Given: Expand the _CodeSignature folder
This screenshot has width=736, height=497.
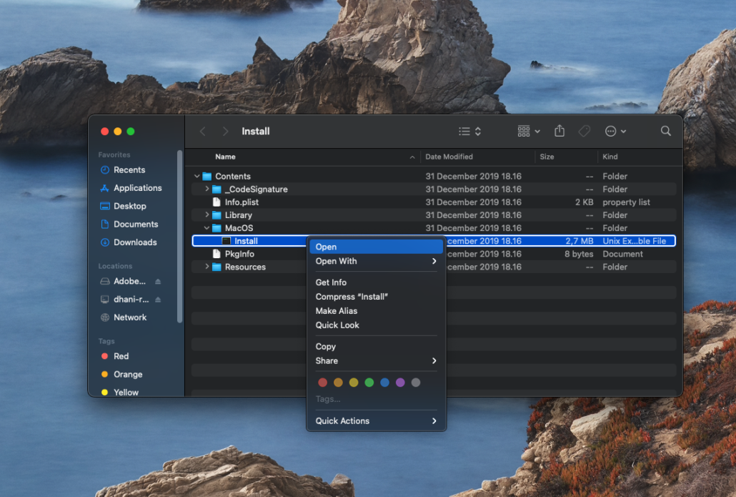Looking at the screenshot, I should pyautogui.click(x=207, y=190).
